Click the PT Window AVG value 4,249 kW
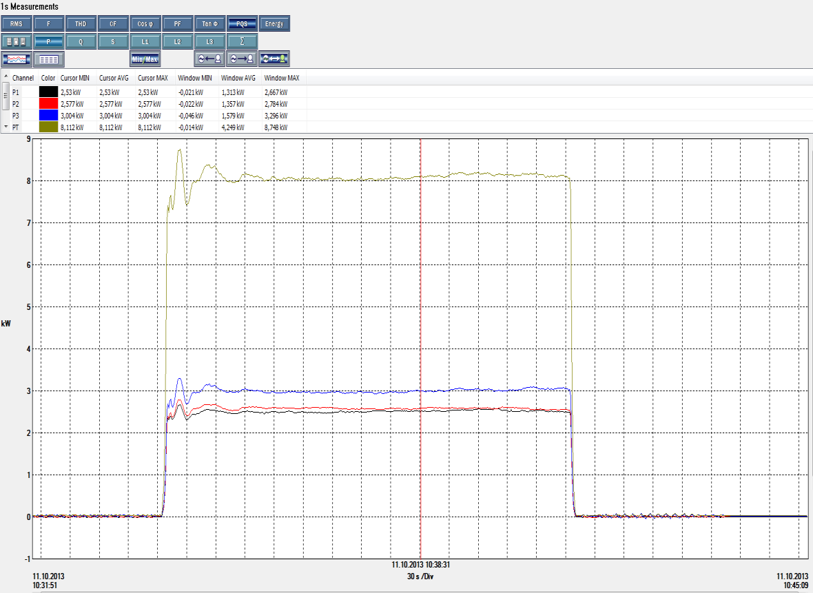The width and height of the screenshot is (813, 593). [233, 127]
